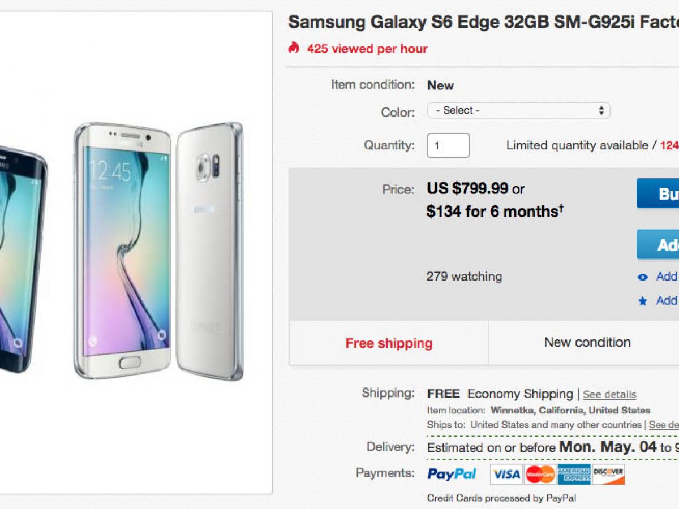Click the red flame popularity icon
Image resolution: width=679 pixels, height=509 pixels.
[293, 48]
